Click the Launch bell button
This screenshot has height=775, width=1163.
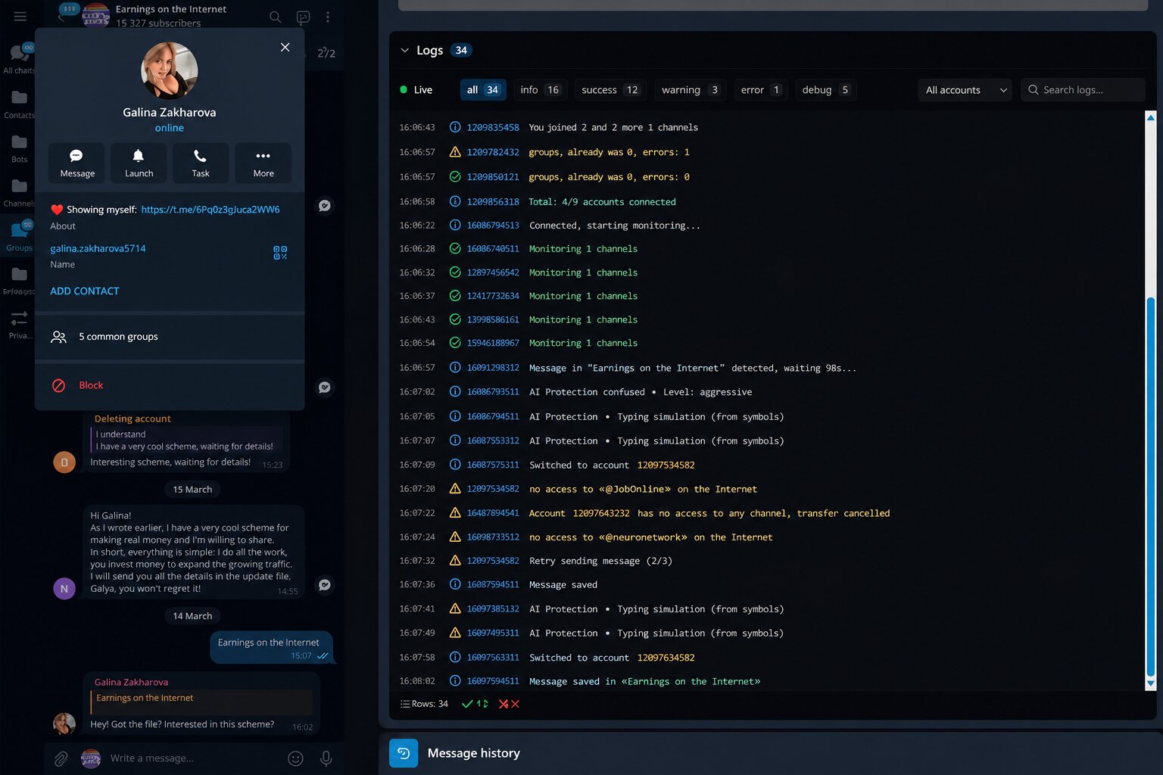tap(139, 163)
